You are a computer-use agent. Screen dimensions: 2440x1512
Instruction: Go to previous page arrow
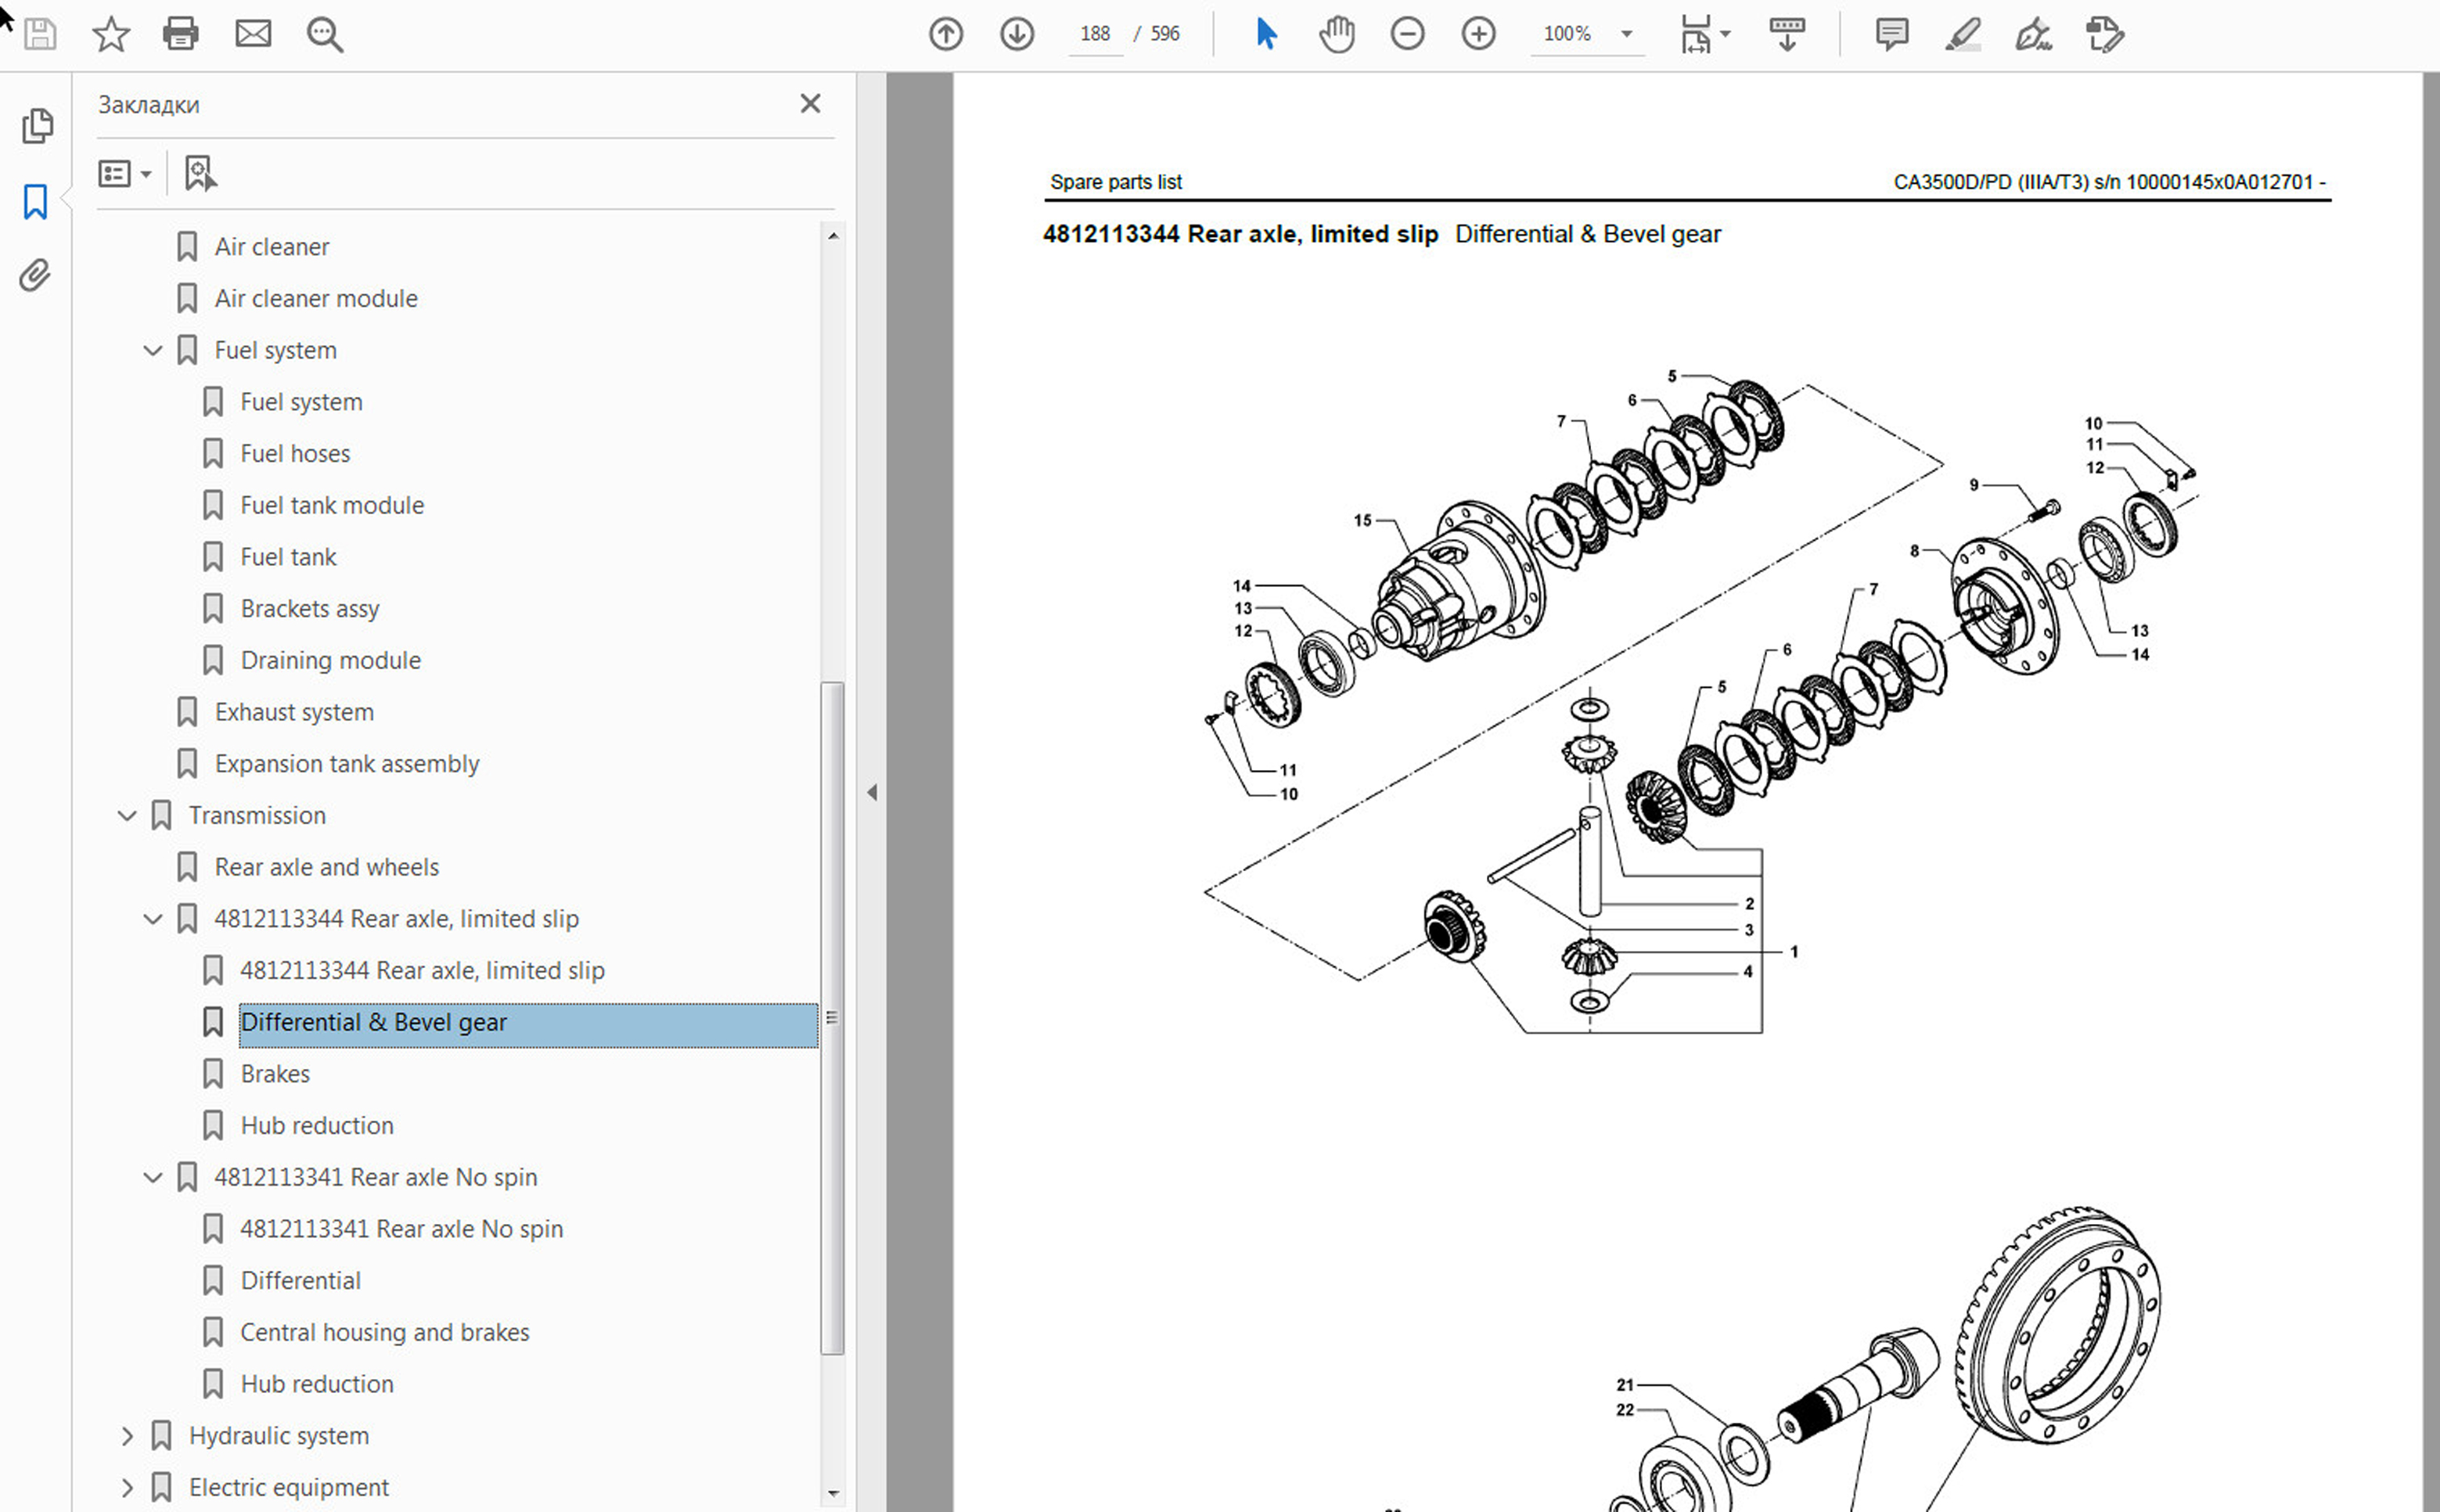(945, 34)
